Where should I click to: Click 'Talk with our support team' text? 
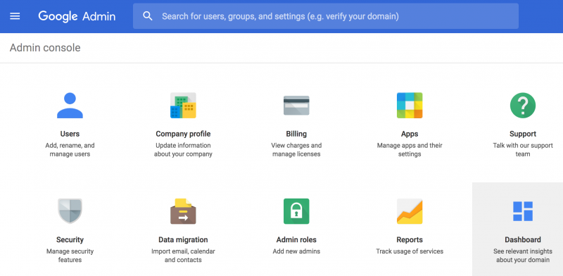(x=523, y=150)
